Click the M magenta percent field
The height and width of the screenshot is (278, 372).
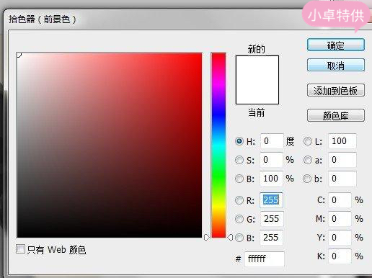(340, 219)
